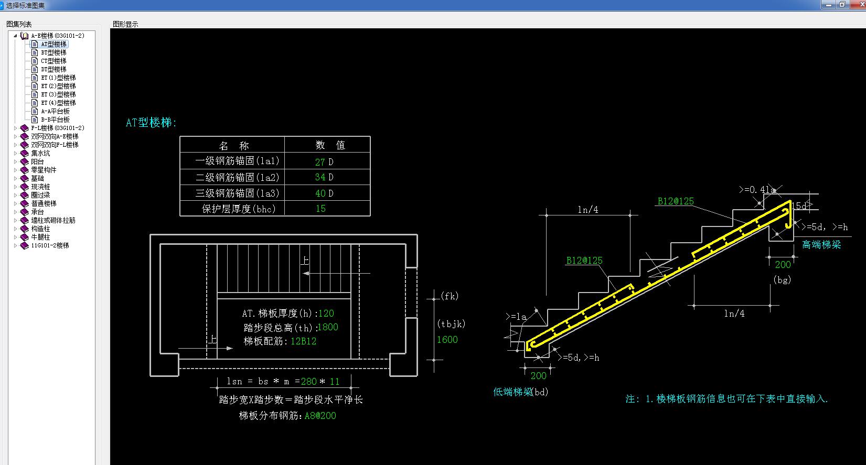This screenshot has width=866, height=465.
Task: Click the document icon beside ET(2)型楼梯
Action: [35, 86]
